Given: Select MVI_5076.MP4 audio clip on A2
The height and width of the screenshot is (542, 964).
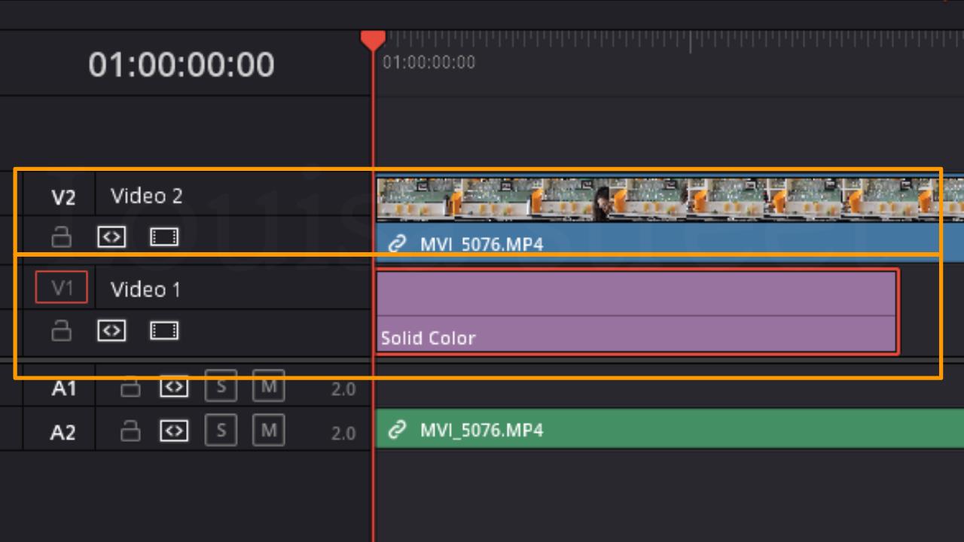Looking at the screenshot, I should [x=670, y=429].
